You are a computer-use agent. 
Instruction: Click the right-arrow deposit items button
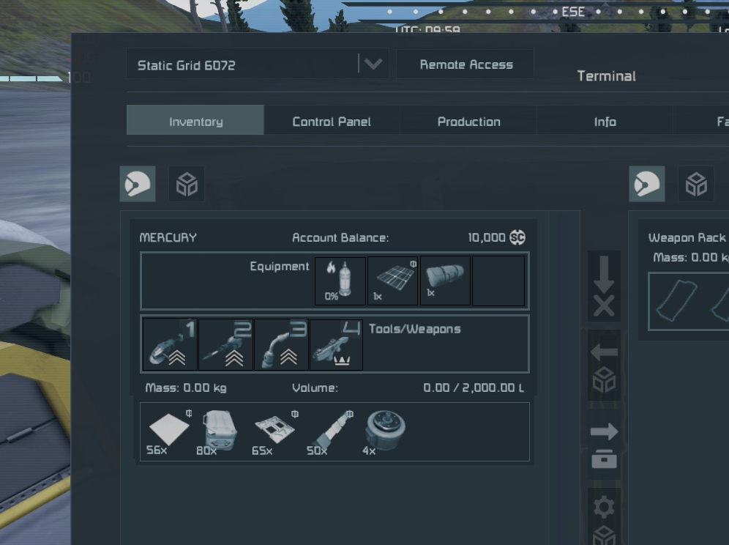point(604,445)
